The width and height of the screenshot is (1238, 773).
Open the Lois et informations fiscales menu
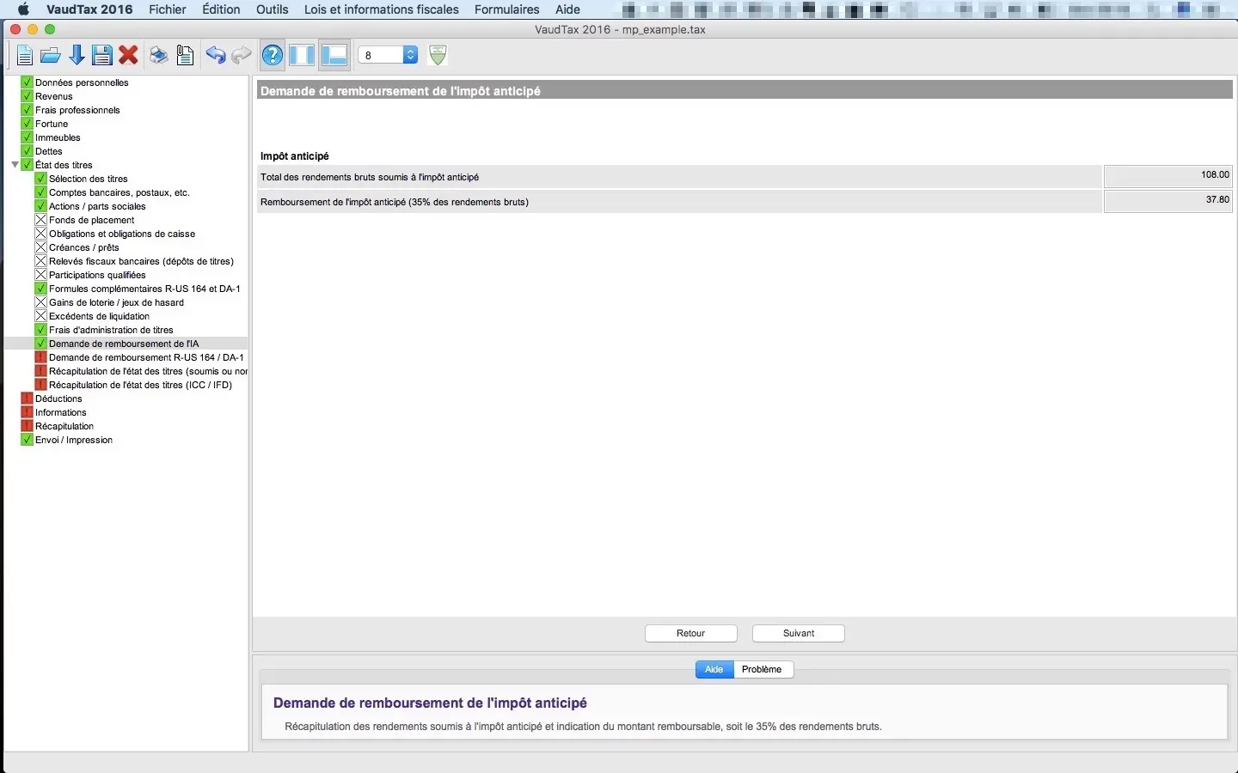point(382,9)
